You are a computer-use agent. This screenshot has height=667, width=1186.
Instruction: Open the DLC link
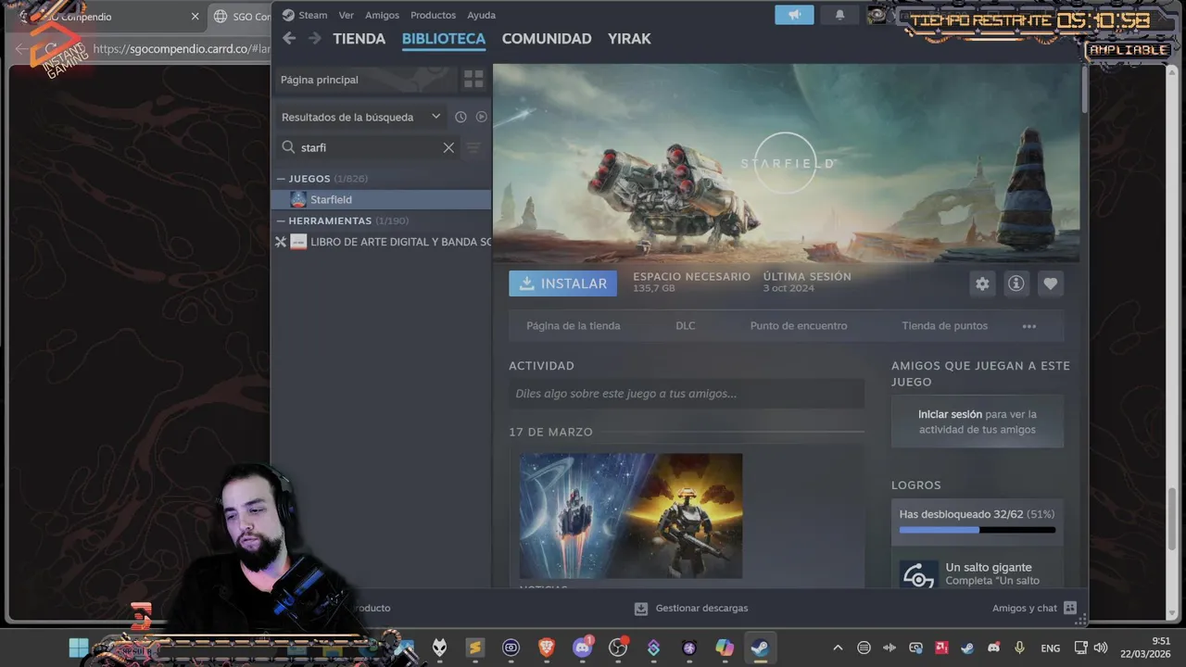tap(685, 326)
